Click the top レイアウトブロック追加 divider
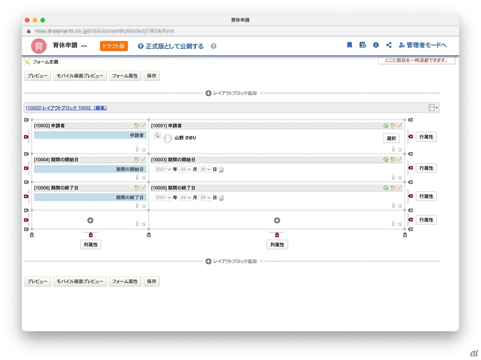 [231, 93]
